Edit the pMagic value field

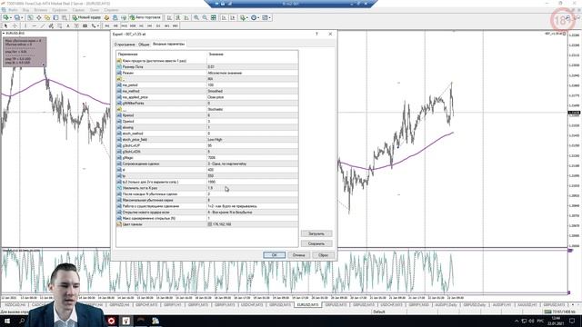[252, 157]
